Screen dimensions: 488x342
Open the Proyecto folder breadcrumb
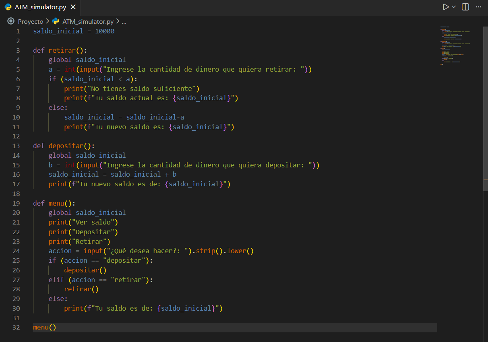pos(31,21)
